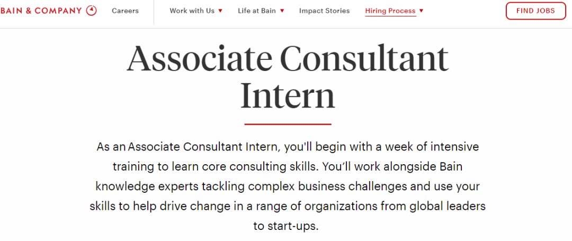
Task: Click the FIND JOBS button
Action: pyautogui.click(x=535, y=11)
